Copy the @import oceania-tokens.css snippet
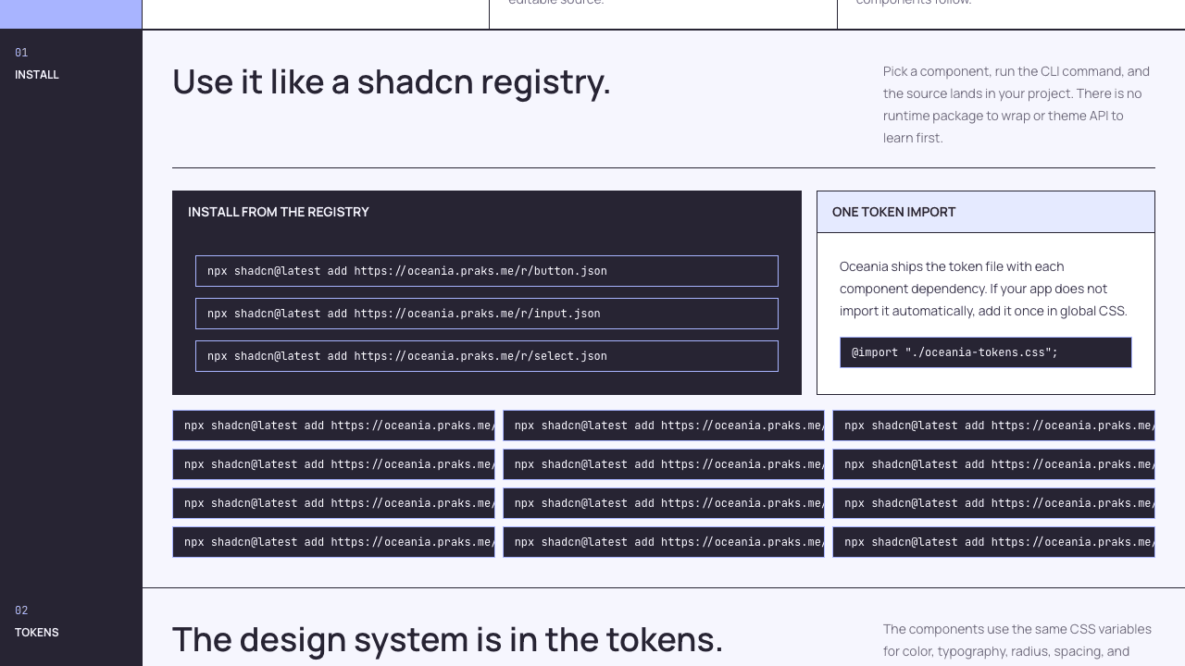The image size is (1185, 666). [x=986, y=352]
